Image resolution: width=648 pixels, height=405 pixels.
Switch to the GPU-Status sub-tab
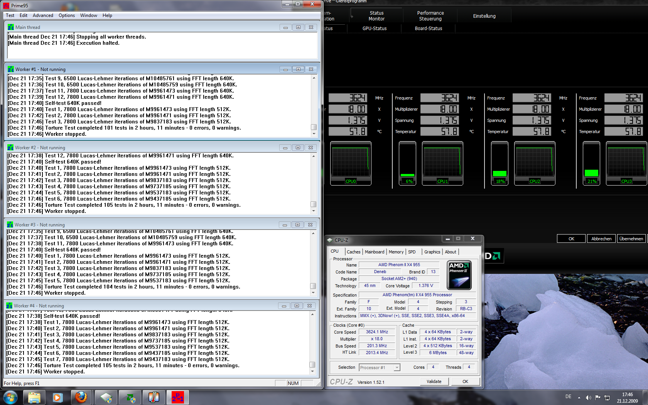tap(375, 28)
